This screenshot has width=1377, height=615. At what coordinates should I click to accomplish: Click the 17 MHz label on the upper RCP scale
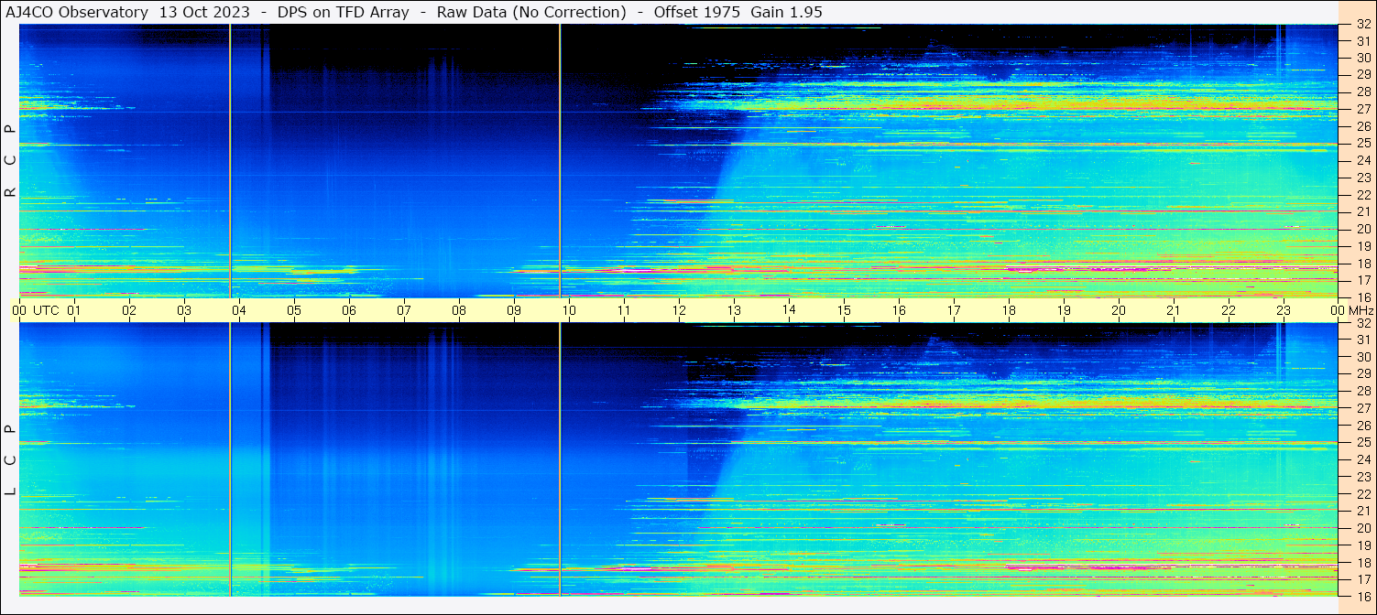(1362, 280)
